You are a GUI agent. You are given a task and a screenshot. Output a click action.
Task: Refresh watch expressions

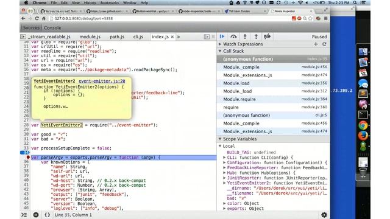coord(324,44)
